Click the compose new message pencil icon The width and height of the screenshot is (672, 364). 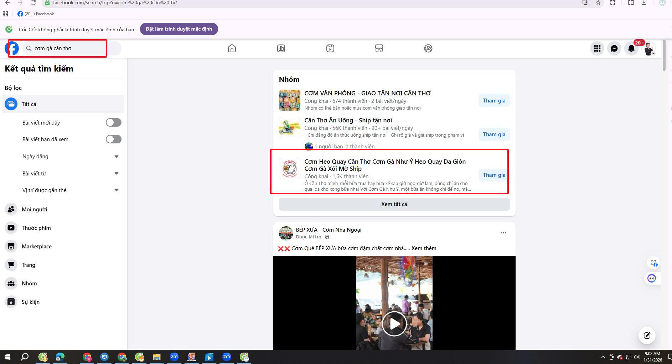647,335
